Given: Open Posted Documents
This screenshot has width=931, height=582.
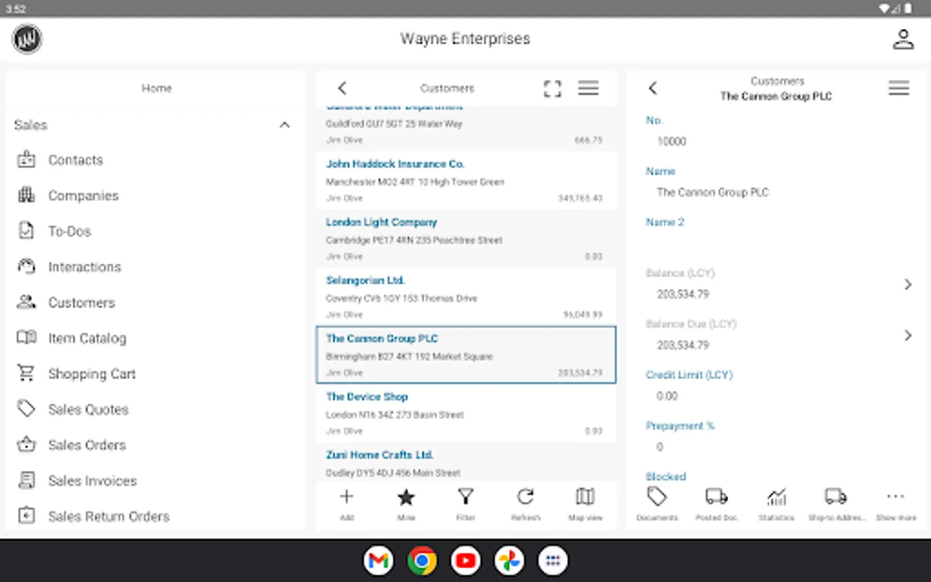Looking at the screenshot, I should [x=716, y=504].
